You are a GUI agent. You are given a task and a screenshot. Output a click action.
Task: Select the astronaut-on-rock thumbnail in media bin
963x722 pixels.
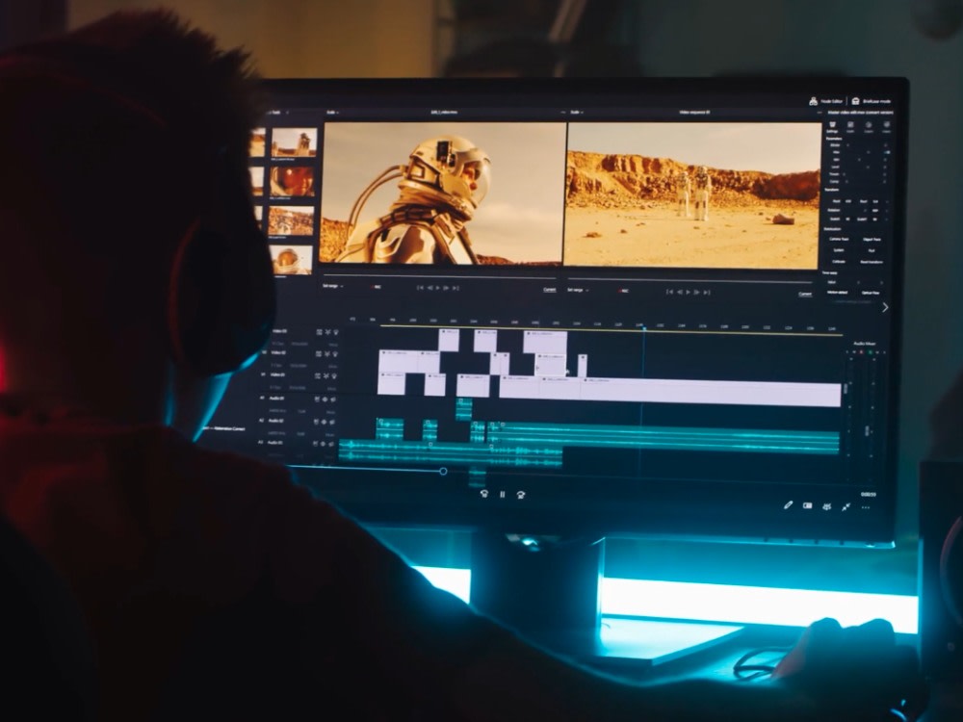pyautogui.click(x=294, y=143)
